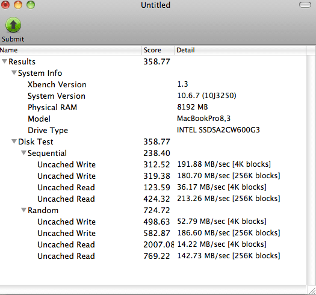This screenshot has width=316, height=295.
Task: Click the 180.70 MB/sec 256K blocks detail
Action: (229, 176)
